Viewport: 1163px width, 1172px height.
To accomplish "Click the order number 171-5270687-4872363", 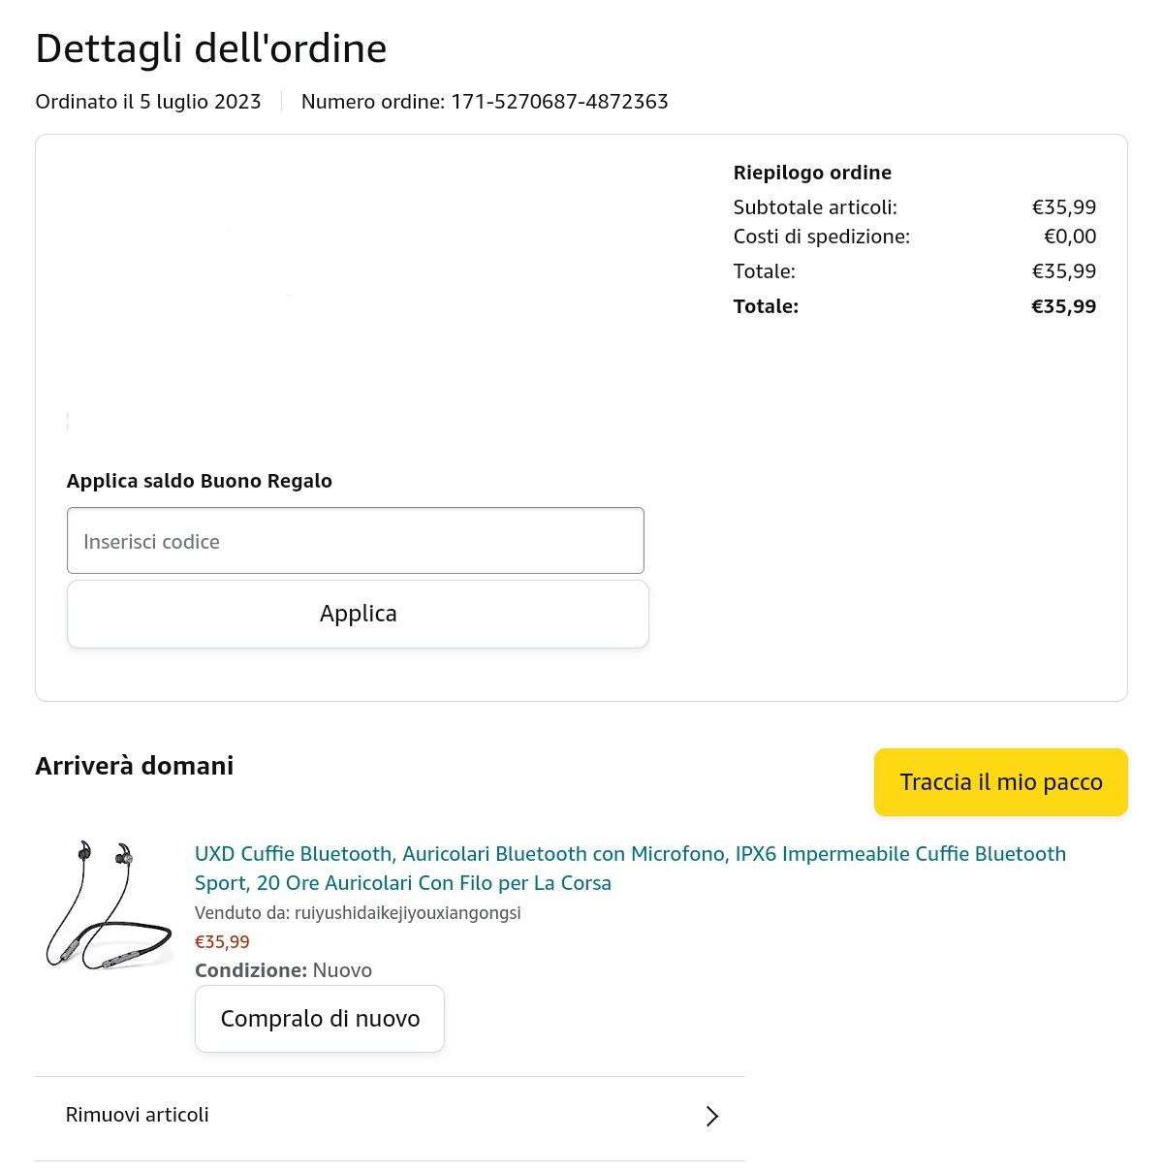I will [x=559, y=102].
